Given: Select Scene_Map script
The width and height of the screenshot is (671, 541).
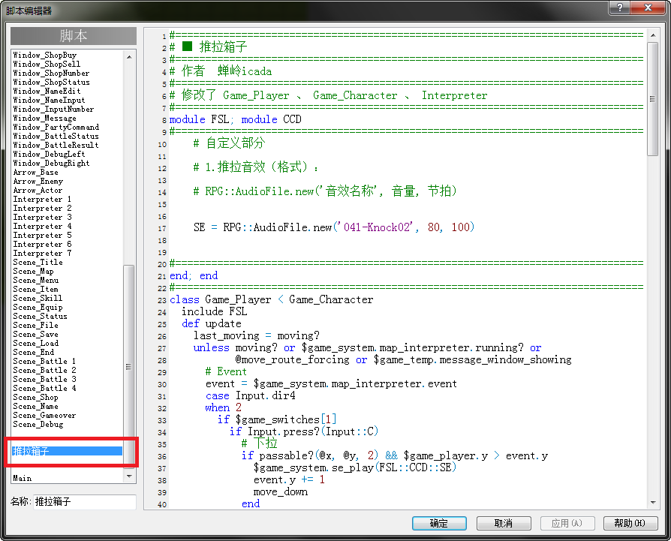Looking at the screenshot, I should pyautogui.click(x=33, y=272).
